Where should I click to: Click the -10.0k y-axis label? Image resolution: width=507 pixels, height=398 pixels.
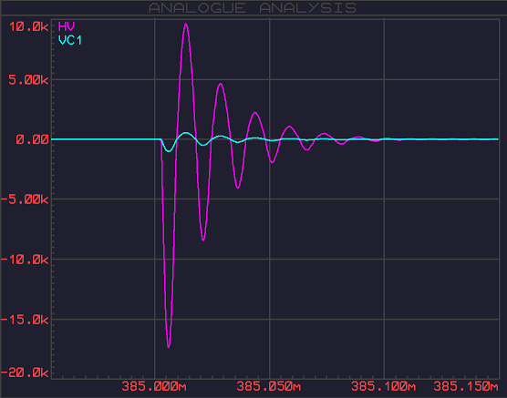pos(25,259)
